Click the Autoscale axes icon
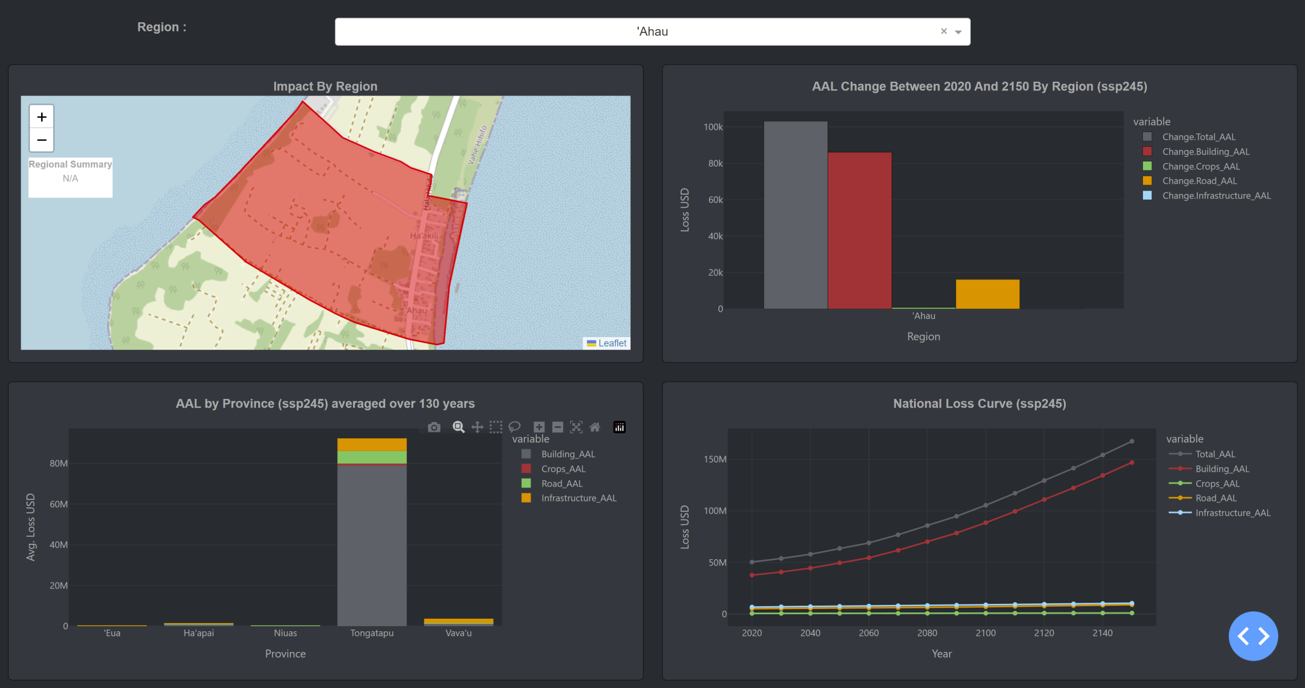Viewport: 1305px width, 688px height. (576, 427)
